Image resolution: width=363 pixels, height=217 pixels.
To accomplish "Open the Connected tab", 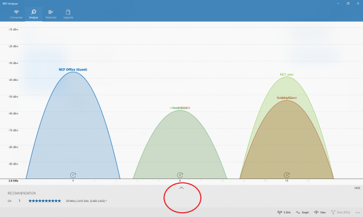I will [16, 14].
